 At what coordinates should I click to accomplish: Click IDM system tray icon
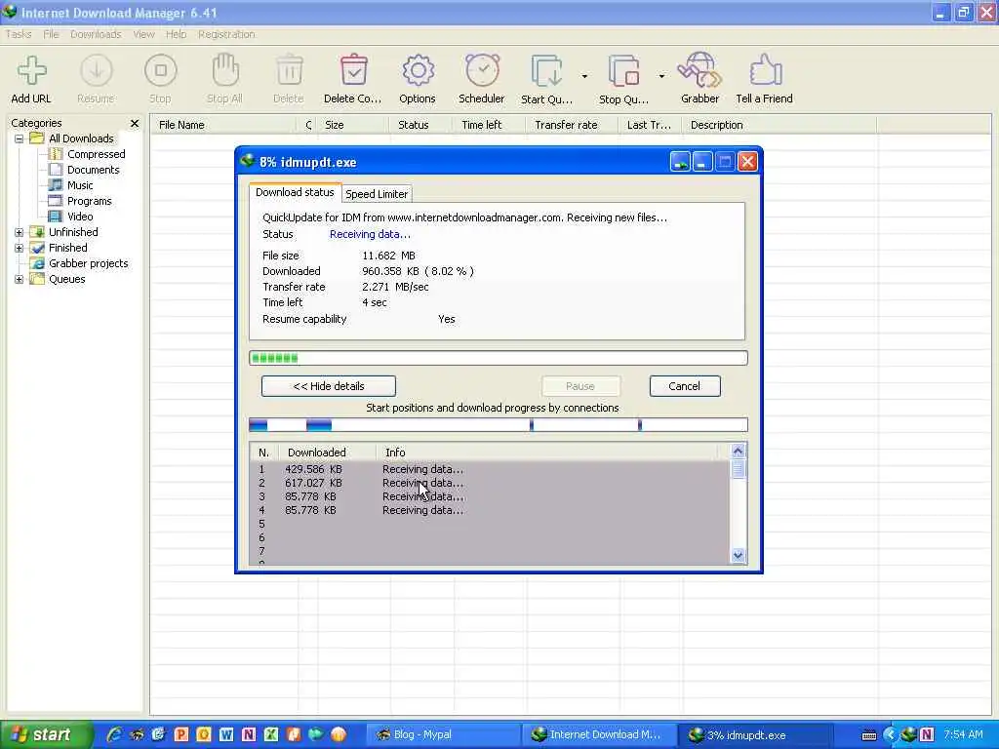(908, 735)
